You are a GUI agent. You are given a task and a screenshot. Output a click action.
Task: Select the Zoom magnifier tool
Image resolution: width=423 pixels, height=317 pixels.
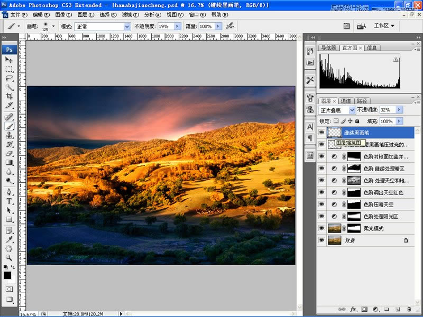(x=9, y=257)
